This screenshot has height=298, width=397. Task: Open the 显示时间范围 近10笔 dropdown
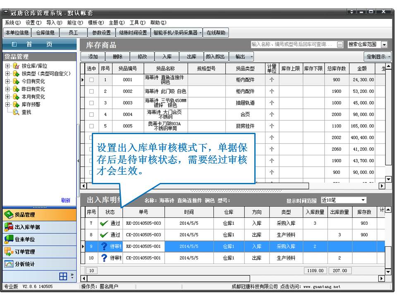pyautogui.click(x=363, y=200)
